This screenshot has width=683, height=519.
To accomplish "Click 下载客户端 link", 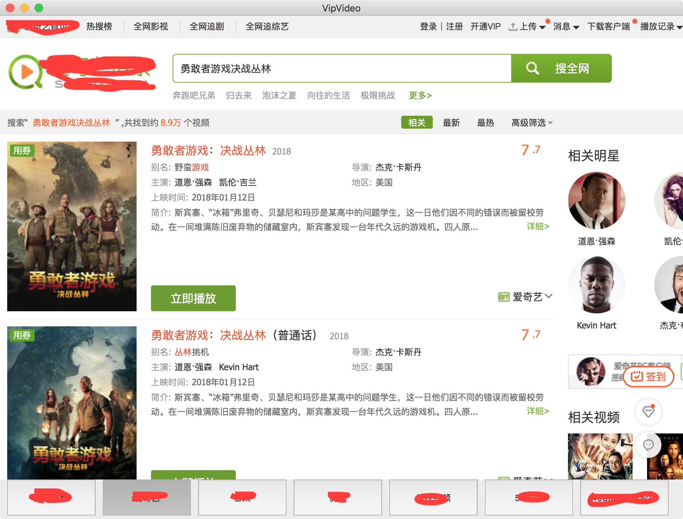I will tap(609, 27).
